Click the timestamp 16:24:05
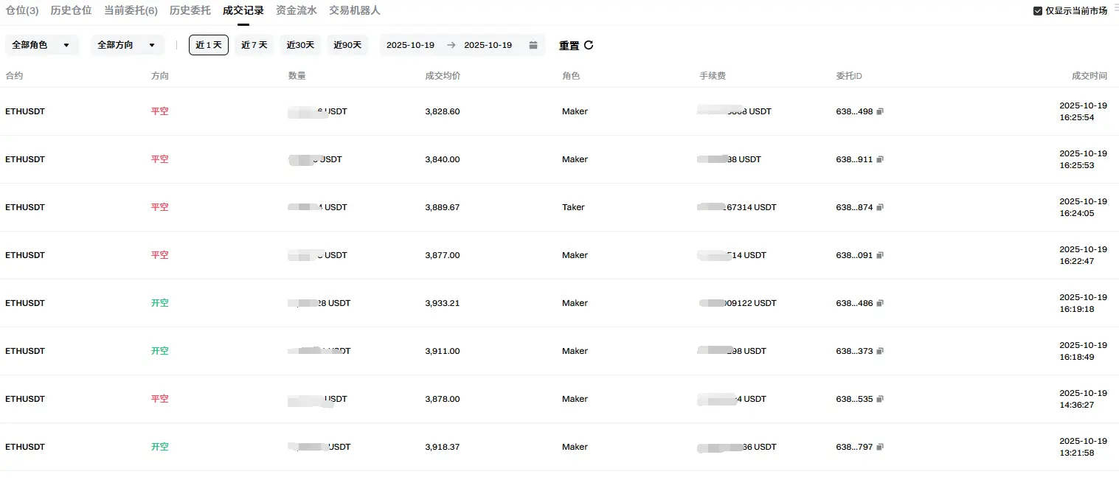Viewport: 1119px width, 480px height. (x=1077, y=214)
